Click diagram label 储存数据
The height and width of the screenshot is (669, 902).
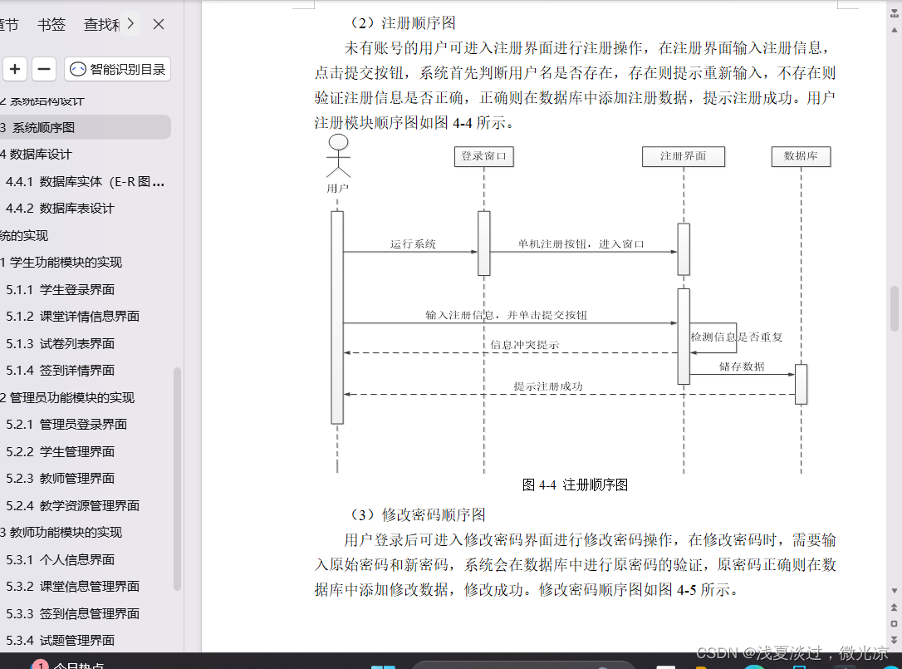click(742, 366)
